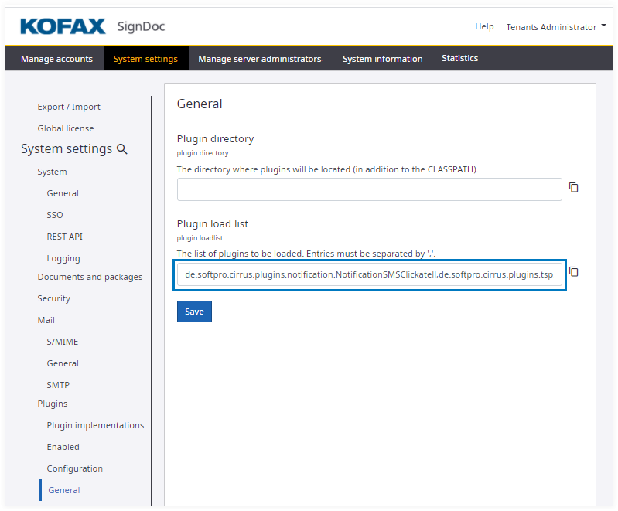Screen dimensions: 618x511
Task: Go to the Statistics tab
Action: tap(459, 59)
